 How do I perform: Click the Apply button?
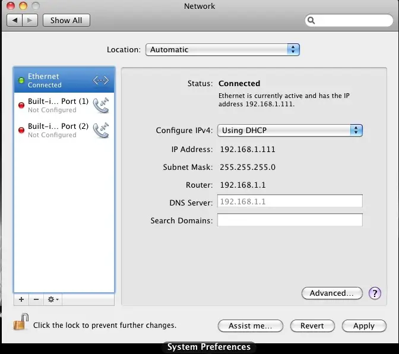click(363, 325)
